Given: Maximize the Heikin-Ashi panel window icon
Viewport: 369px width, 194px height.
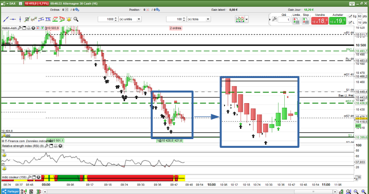Looking at the screenshot, I should point(24,28).
